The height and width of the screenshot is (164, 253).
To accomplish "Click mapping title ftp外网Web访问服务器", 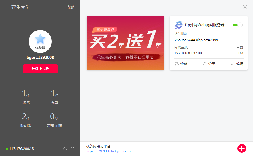I will pos(205,25).
